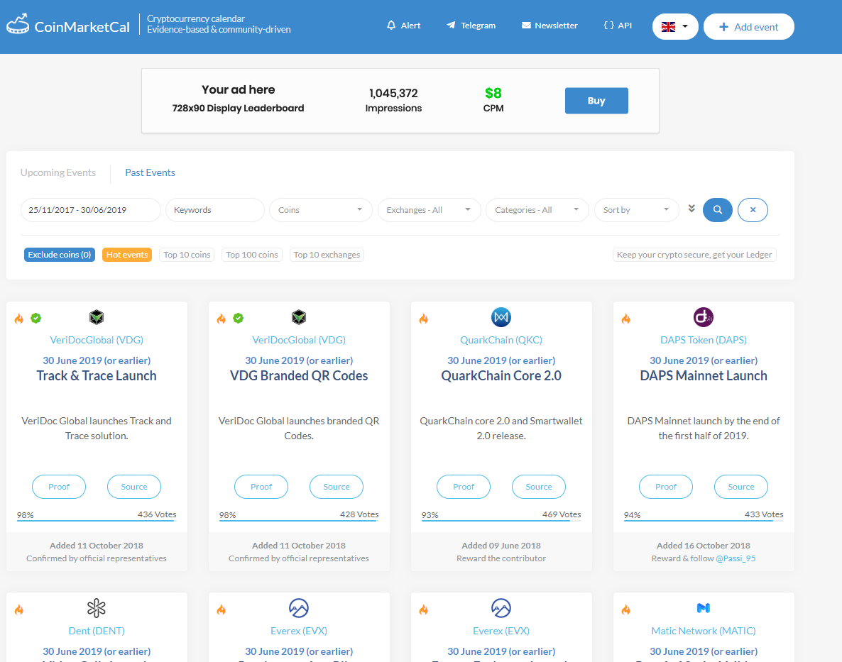The image size is (842, 662).
Task: Run search with the magnifier button
Action: point(718,210)
